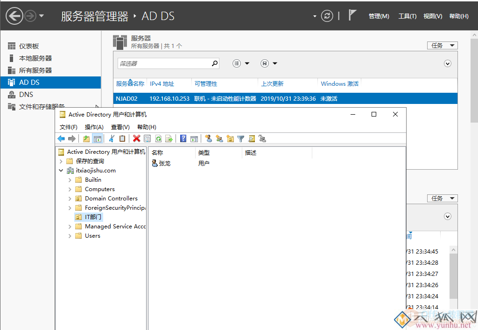Select the Domain Controllers tree item
Viewport: 478px width, 330px height.
click(111, 199)
